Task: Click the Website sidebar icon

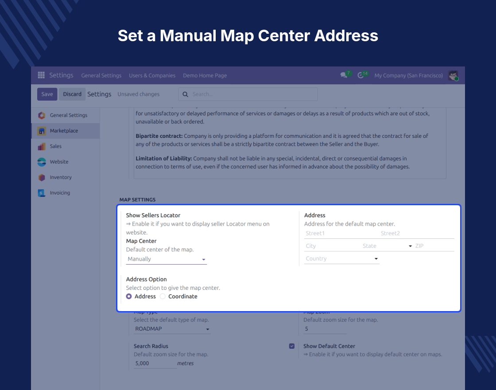Action: [x=42, y=162]
